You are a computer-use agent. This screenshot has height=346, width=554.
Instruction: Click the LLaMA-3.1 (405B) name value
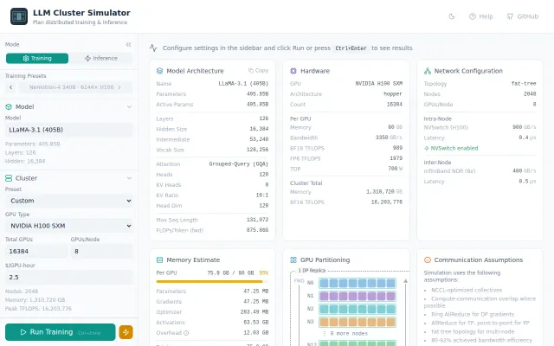tap(243, 84)
